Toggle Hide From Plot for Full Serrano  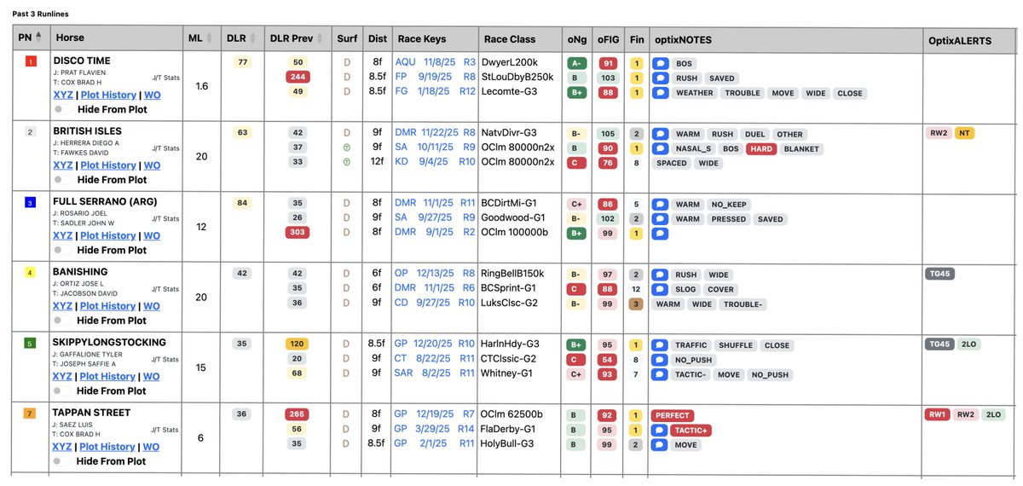63,250
